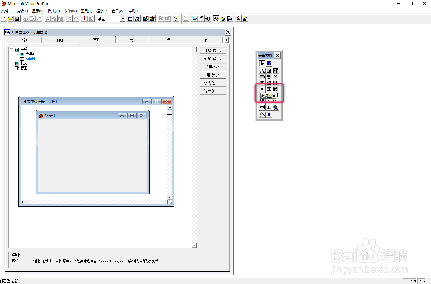
Task: Click the Form Designer scrollbar down arrow
Action: (170, 197)
